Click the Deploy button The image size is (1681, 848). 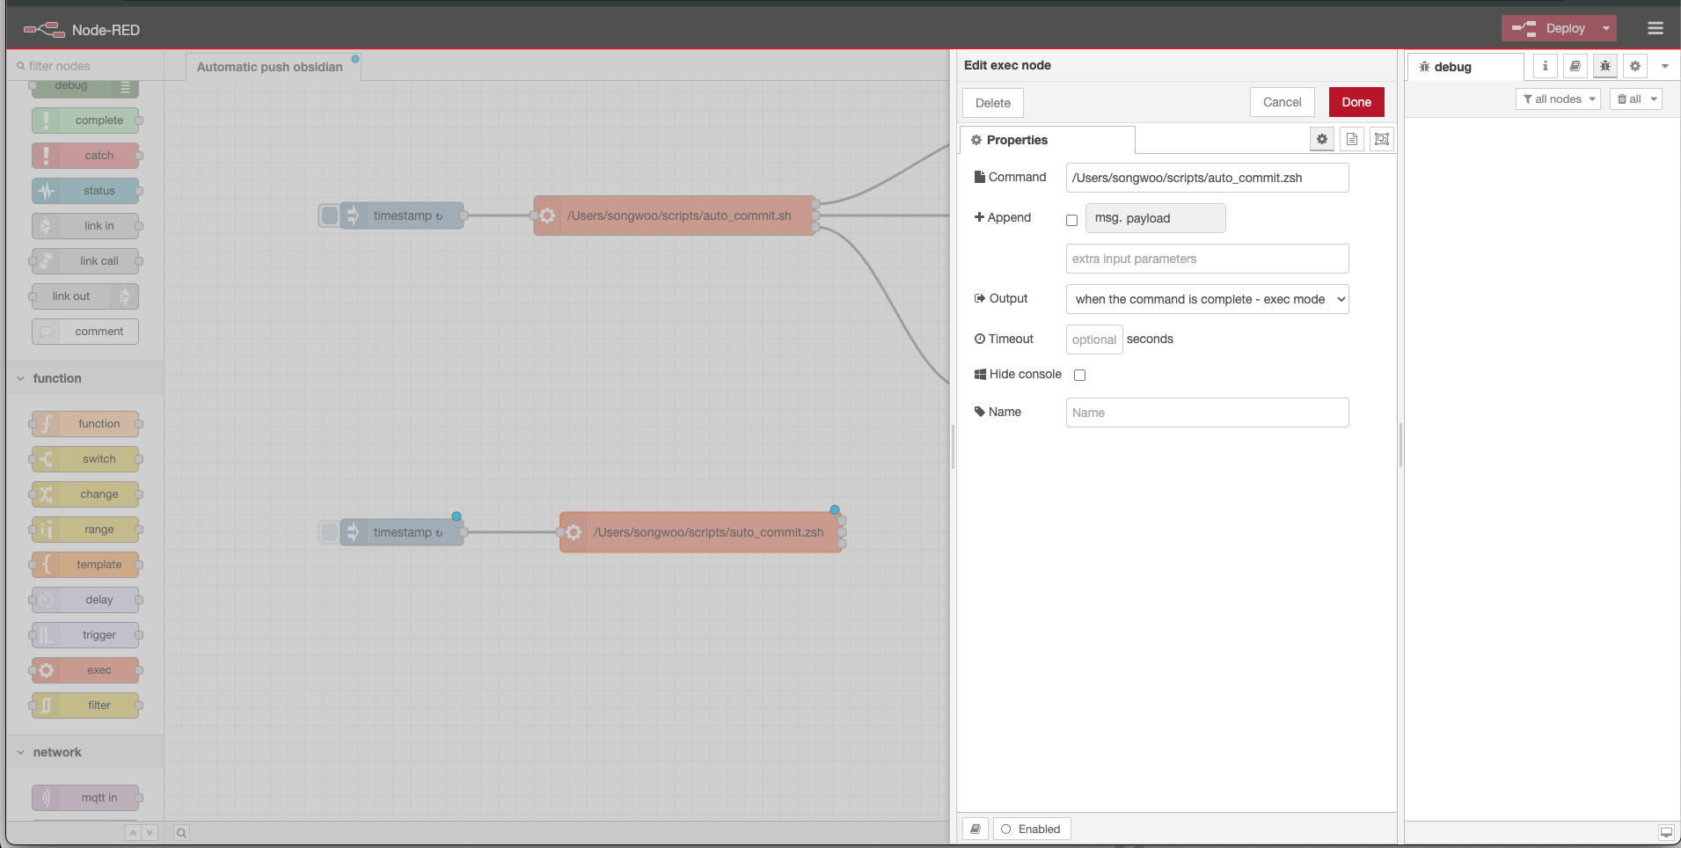point(1549,28)
